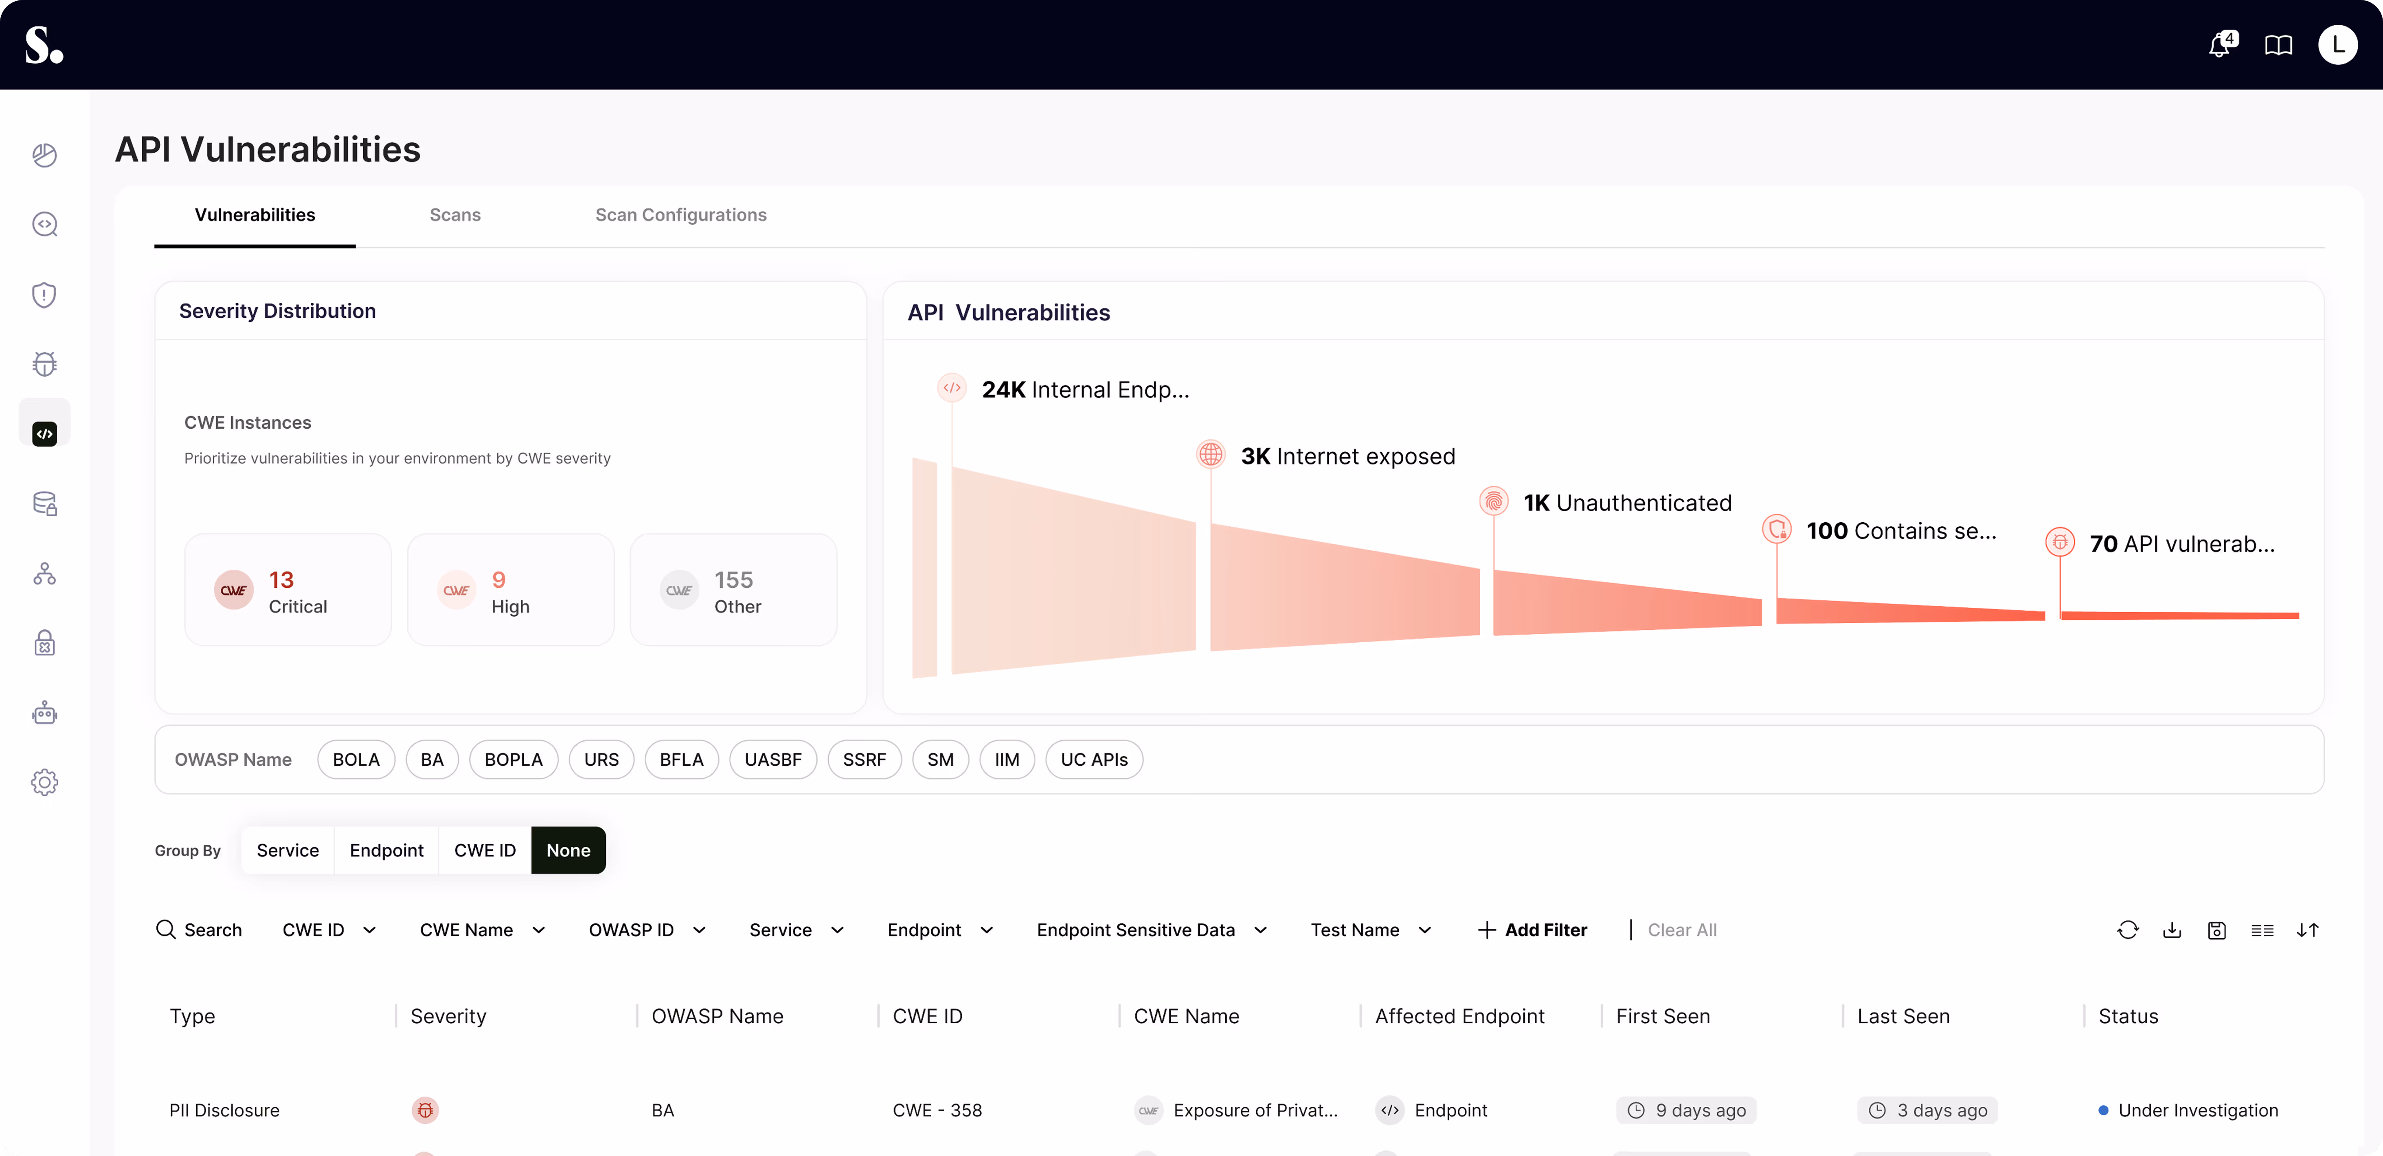Group by Service
The image size is (2383, 1156).
pos(288,850)
